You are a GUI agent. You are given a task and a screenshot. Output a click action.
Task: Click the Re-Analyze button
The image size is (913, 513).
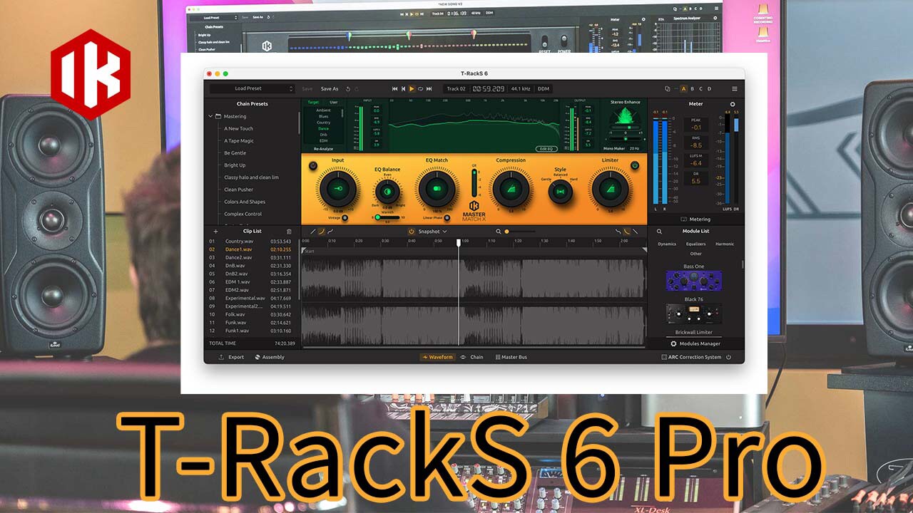coord(324,149)
